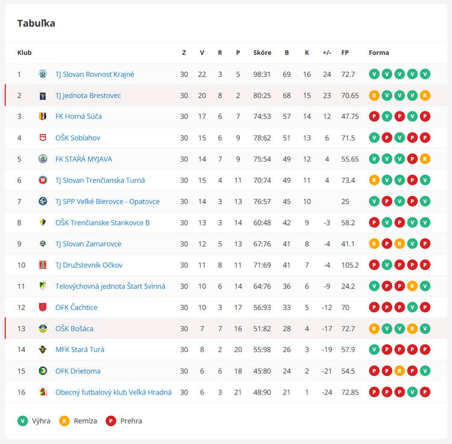Open TJ Družstevník Očkov club link
Viewport: 452px width, 444px height.
(x=89, y=265)
